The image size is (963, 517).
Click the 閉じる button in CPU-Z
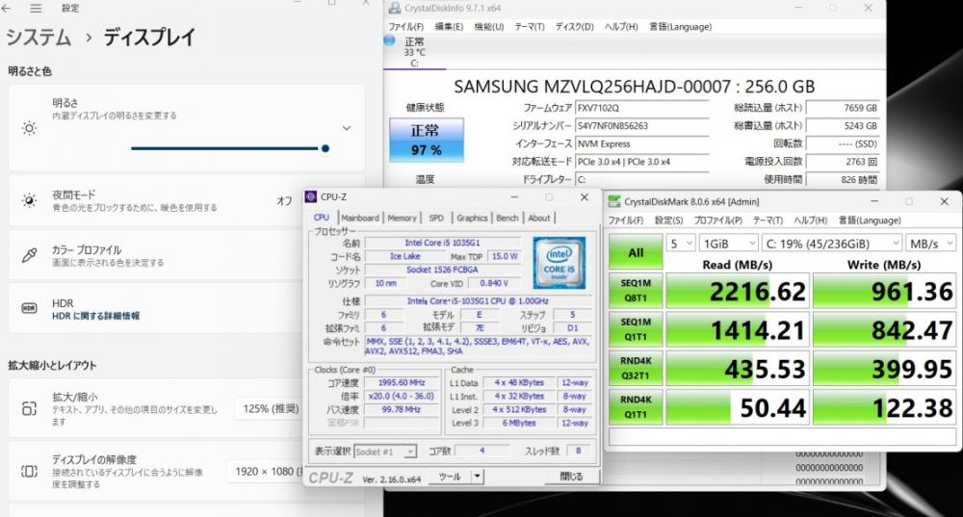coord(571,477)
